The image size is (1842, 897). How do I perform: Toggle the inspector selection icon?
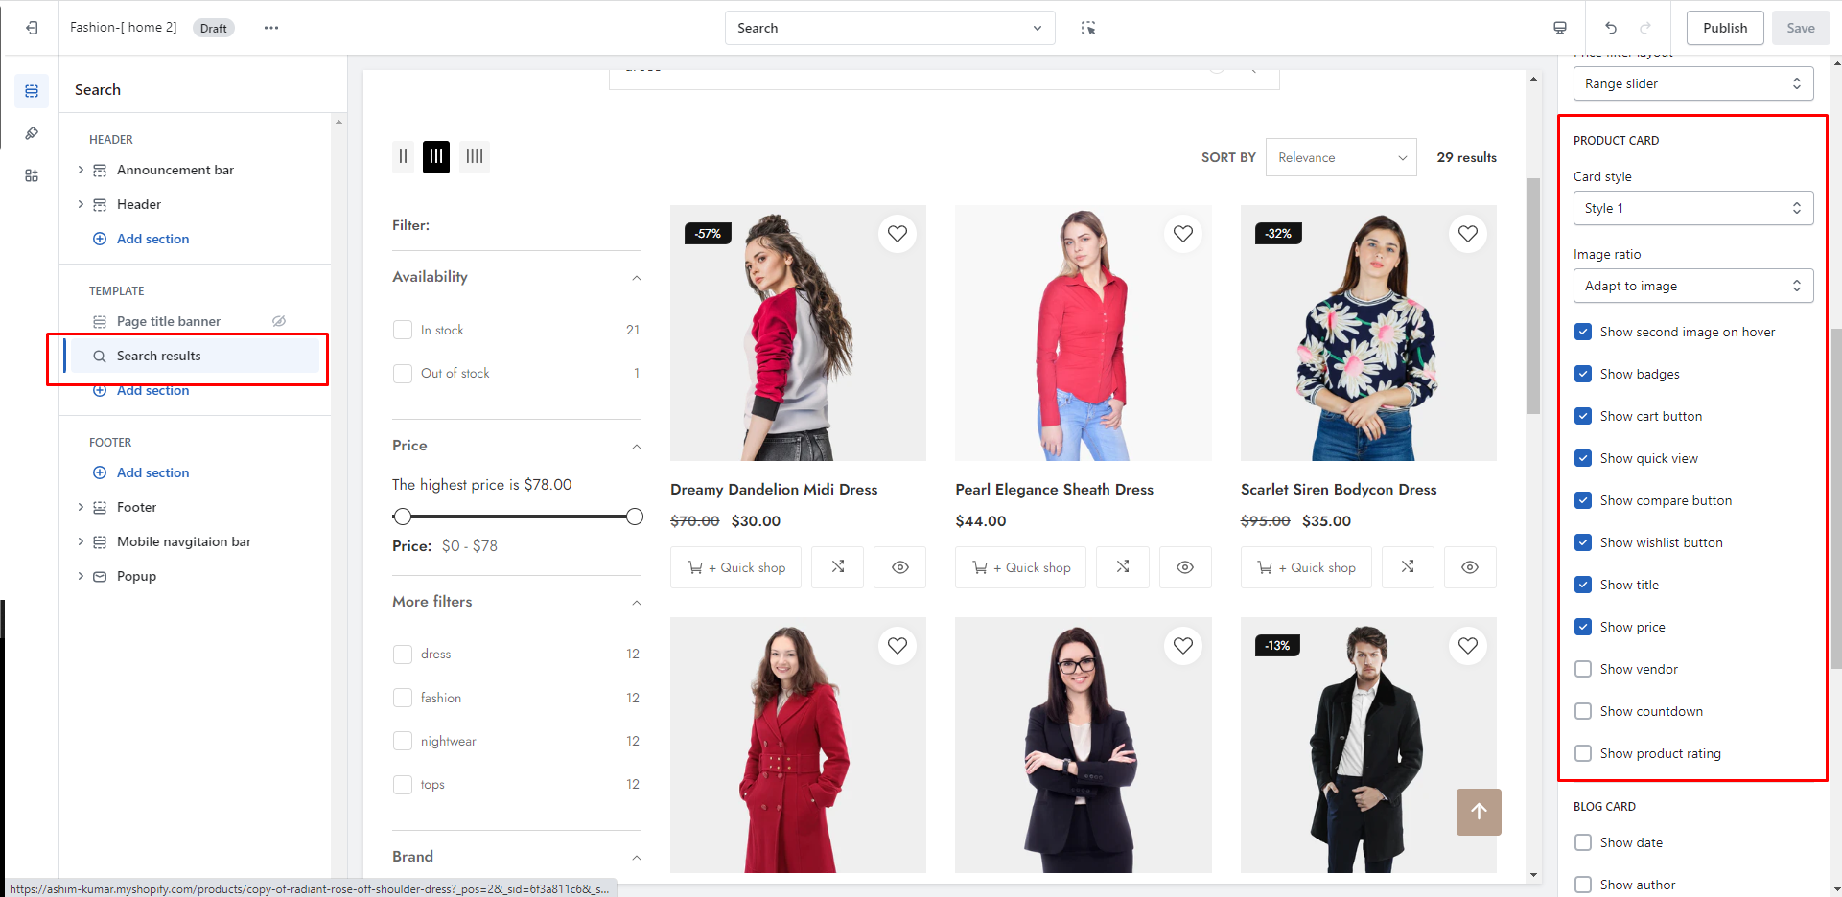pyautogui.click(x=1088, y=28)
